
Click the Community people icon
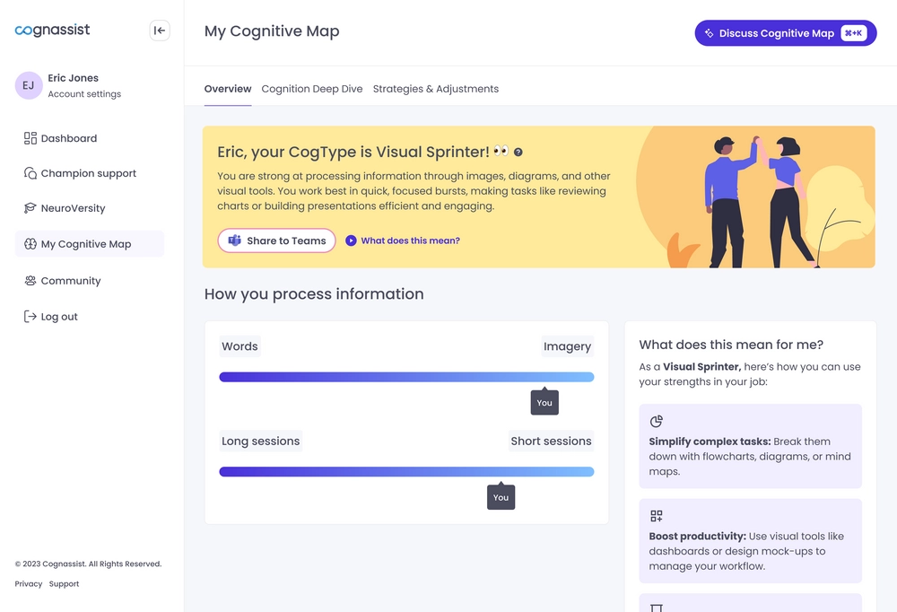[30, 281]
